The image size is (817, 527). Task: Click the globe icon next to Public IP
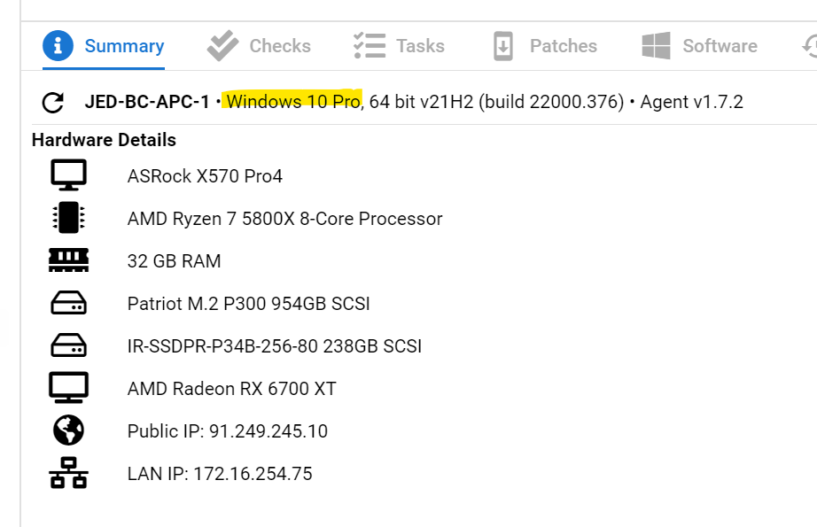click(x=68, y=430)
